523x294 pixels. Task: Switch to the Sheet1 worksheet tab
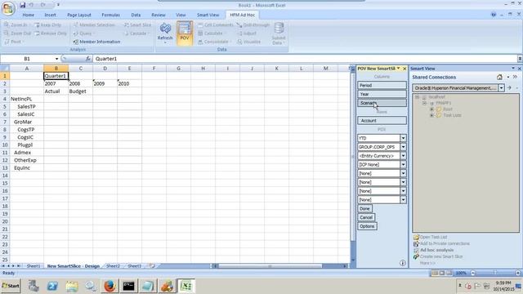[34, 266]
